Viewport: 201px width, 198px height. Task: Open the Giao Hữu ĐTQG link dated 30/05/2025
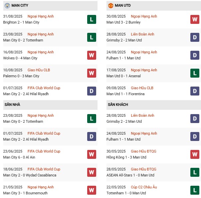click(143, 151)
